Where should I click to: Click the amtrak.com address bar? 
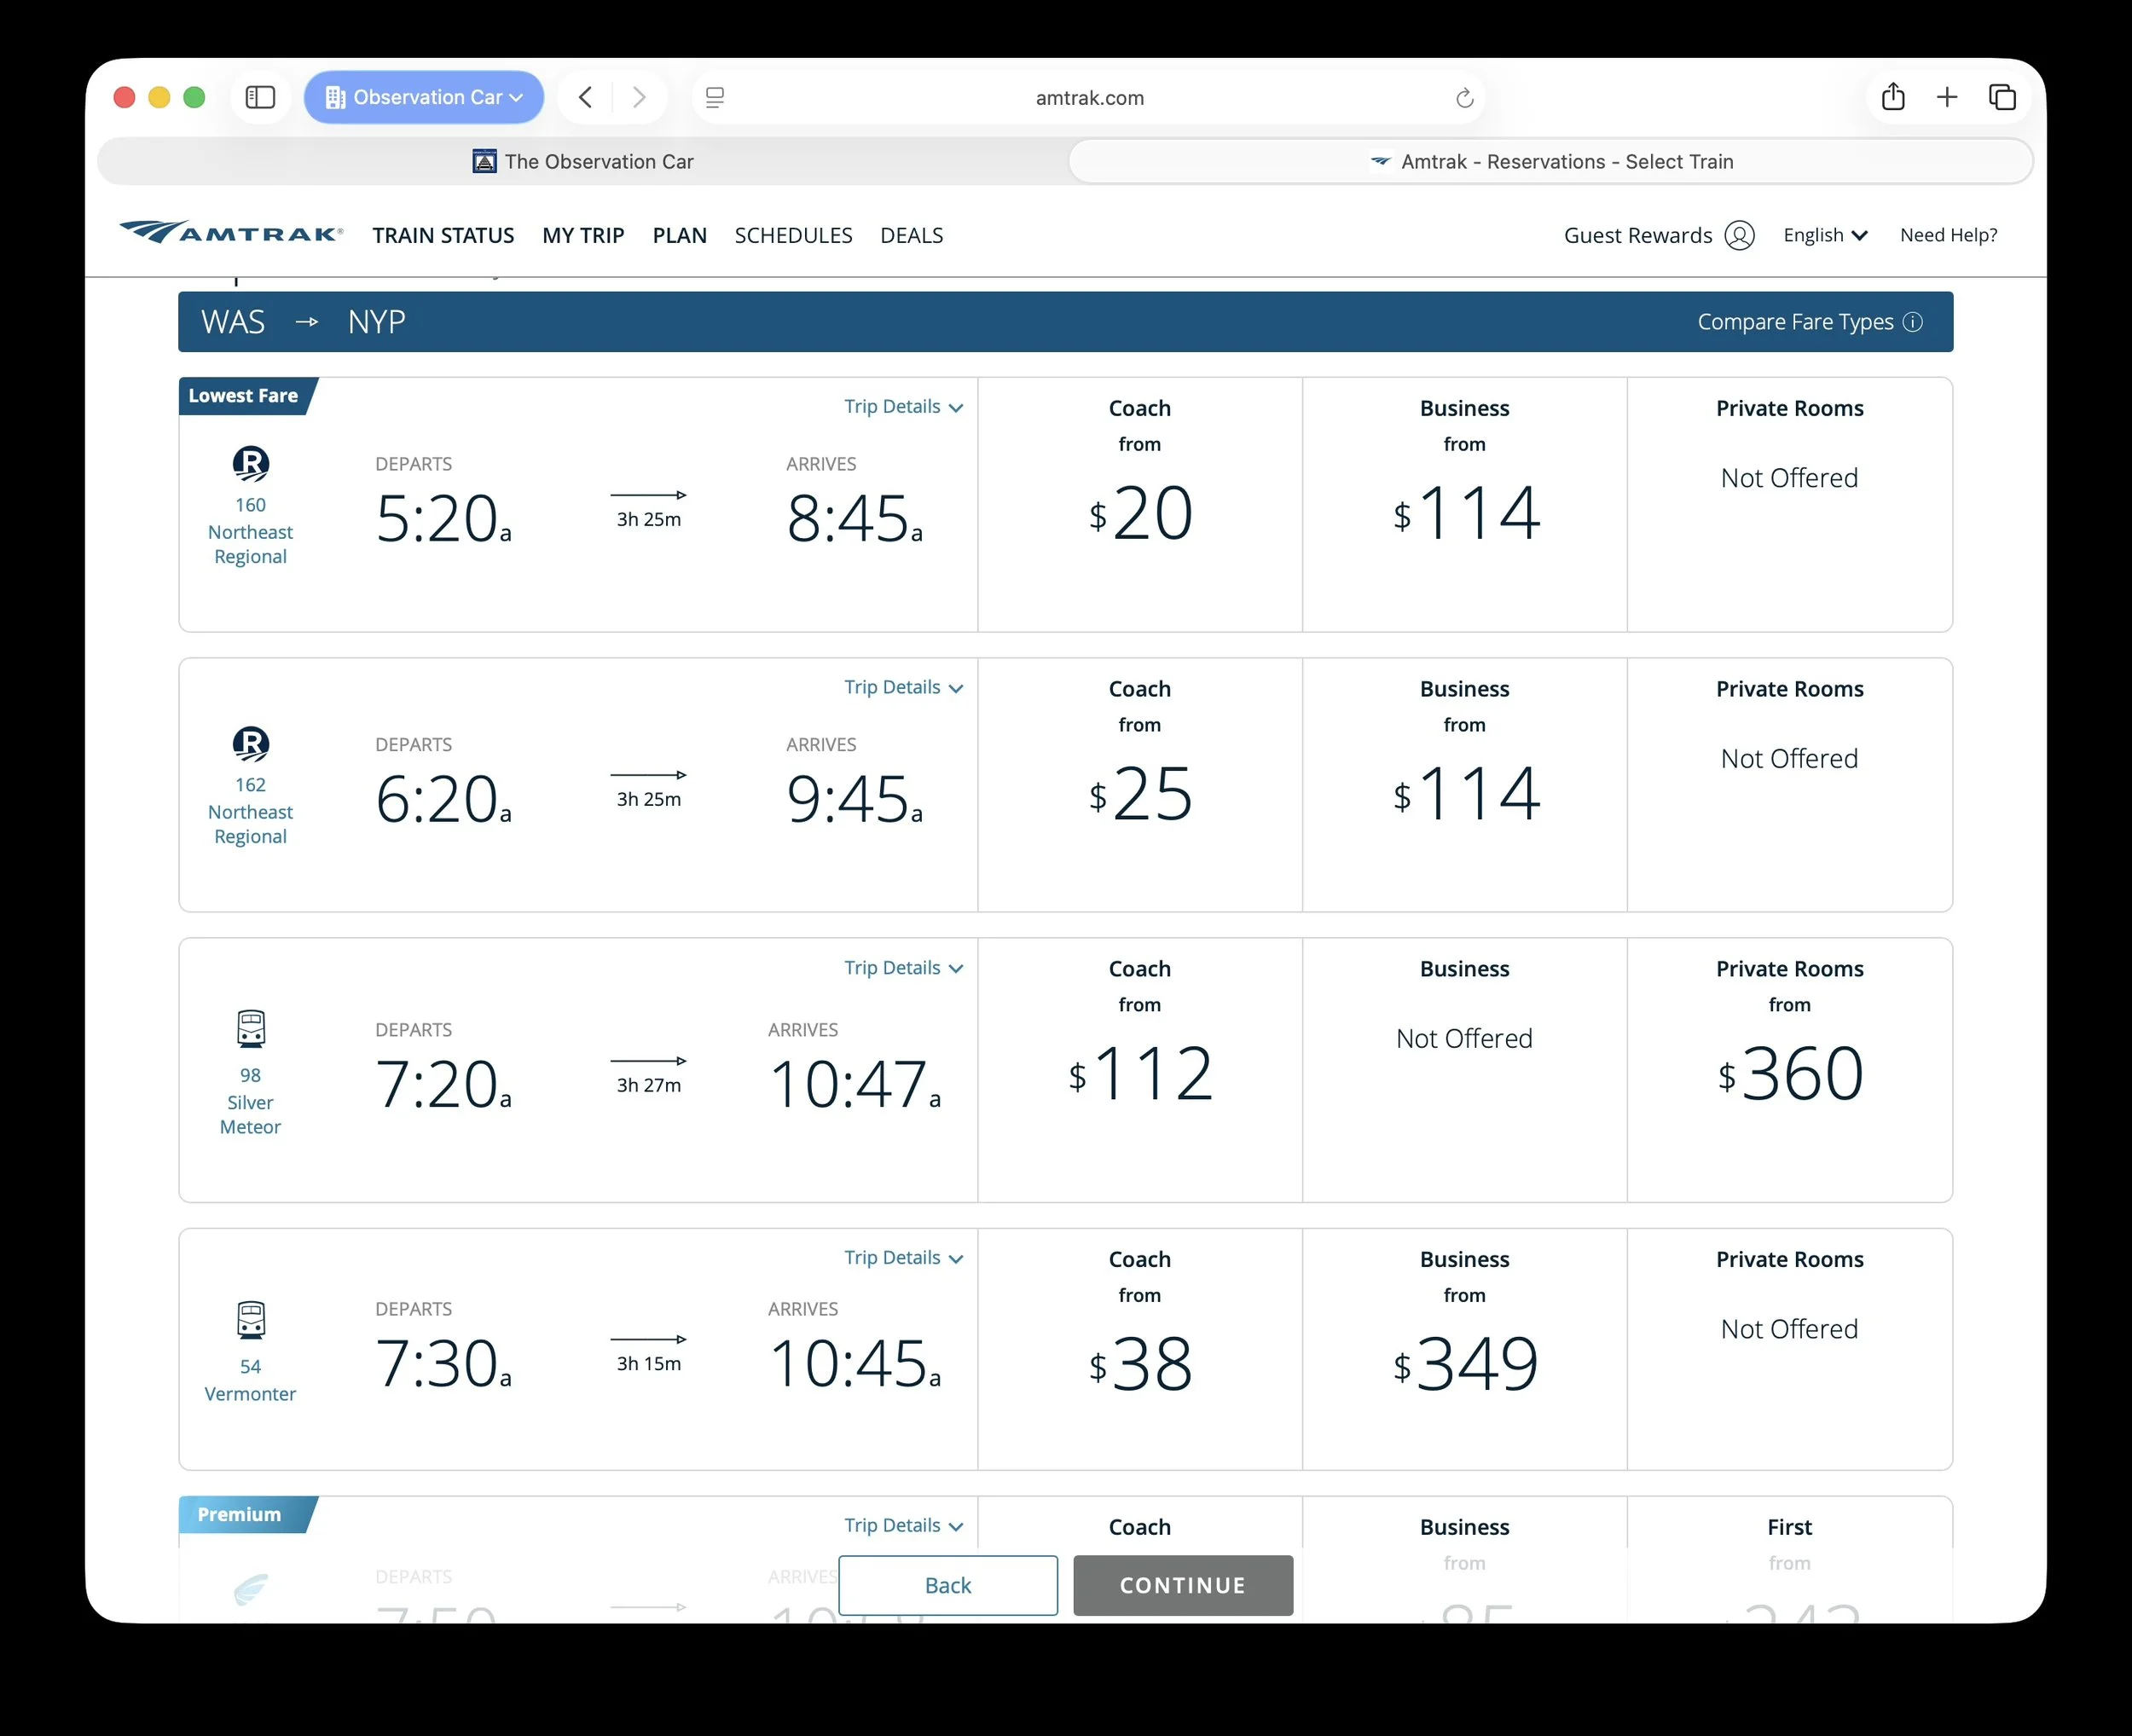point(1089,98)
